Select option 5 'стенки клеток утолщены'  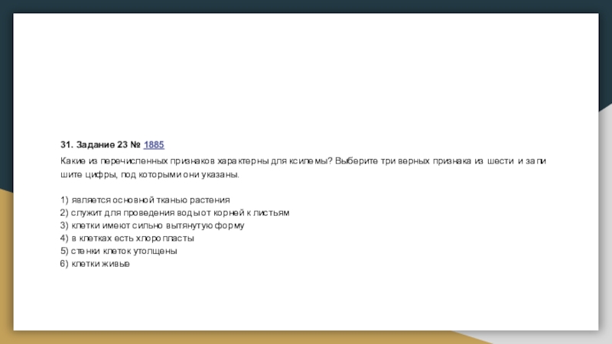tap(119, 251)
